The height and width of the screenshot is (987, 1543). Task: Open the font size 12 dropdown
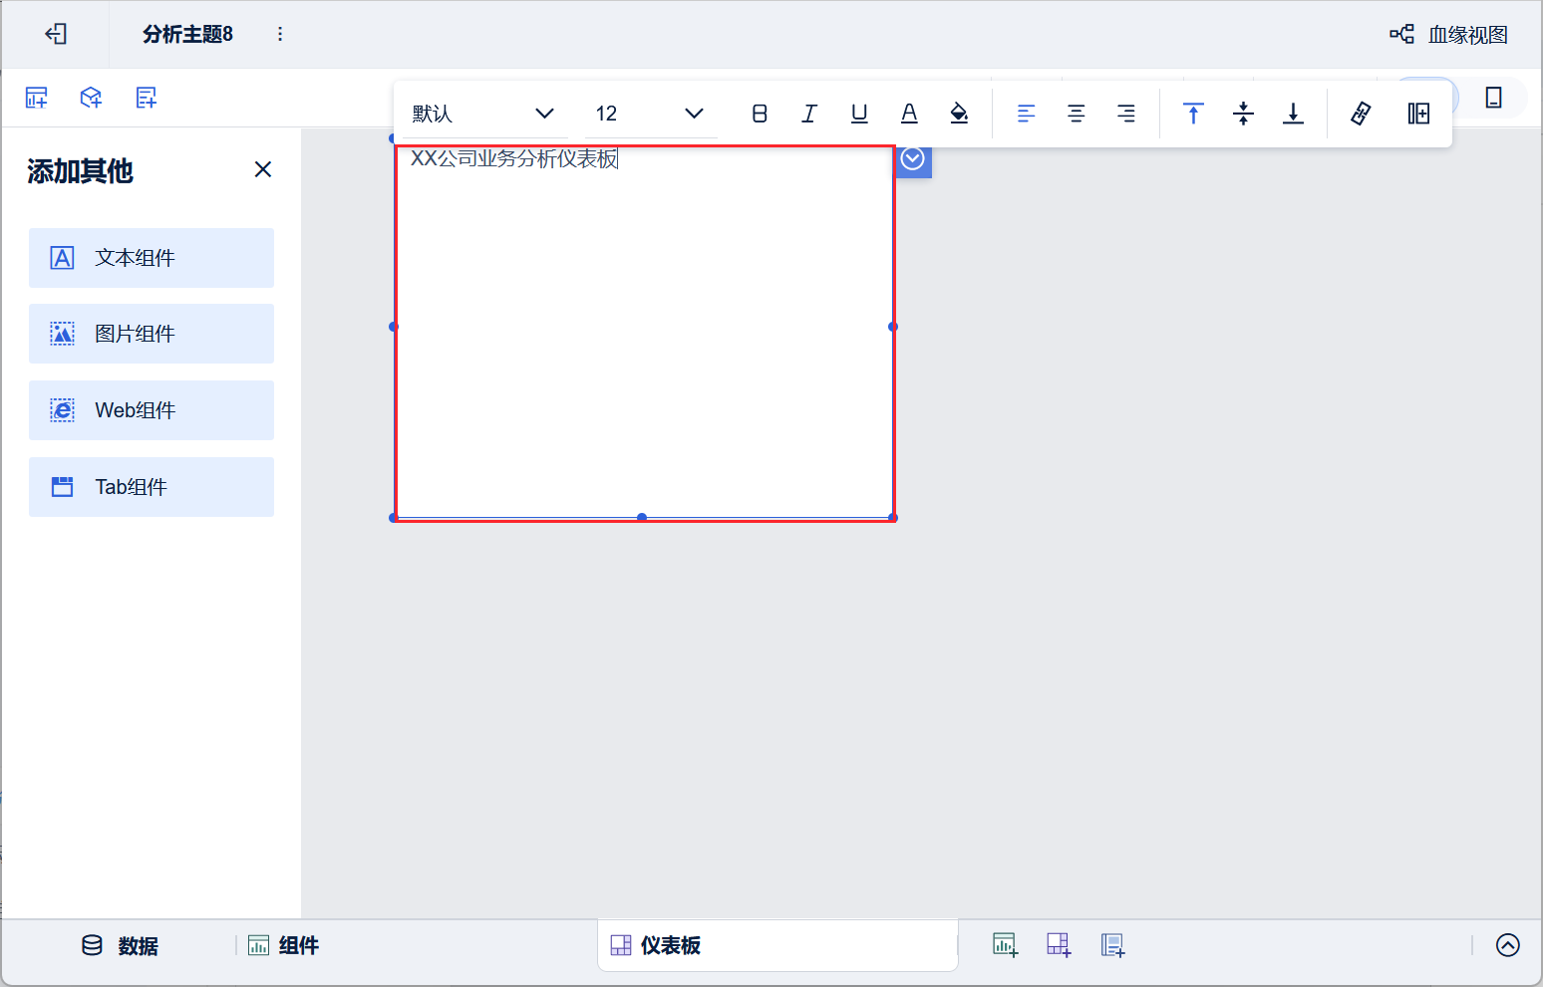tap(650, 114)
